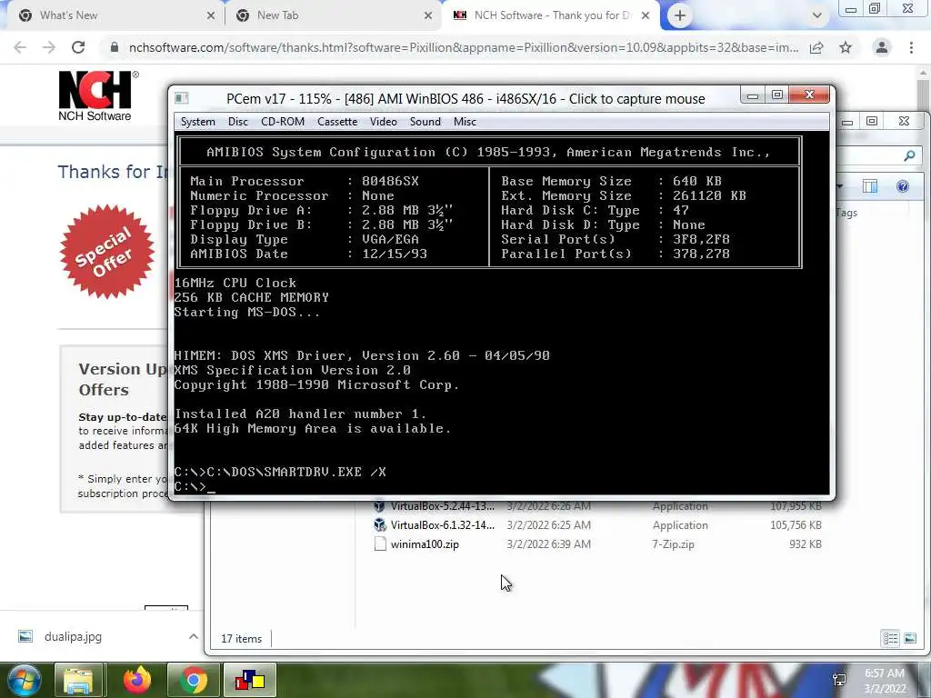Expand Explorer view options dropdown arrow
Screen dimensions: 931x698
click(x=839, y=187)
